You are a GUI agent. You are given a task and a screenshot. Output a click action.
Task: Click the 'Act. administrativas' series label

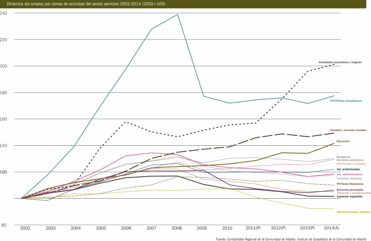click(349, 174)
